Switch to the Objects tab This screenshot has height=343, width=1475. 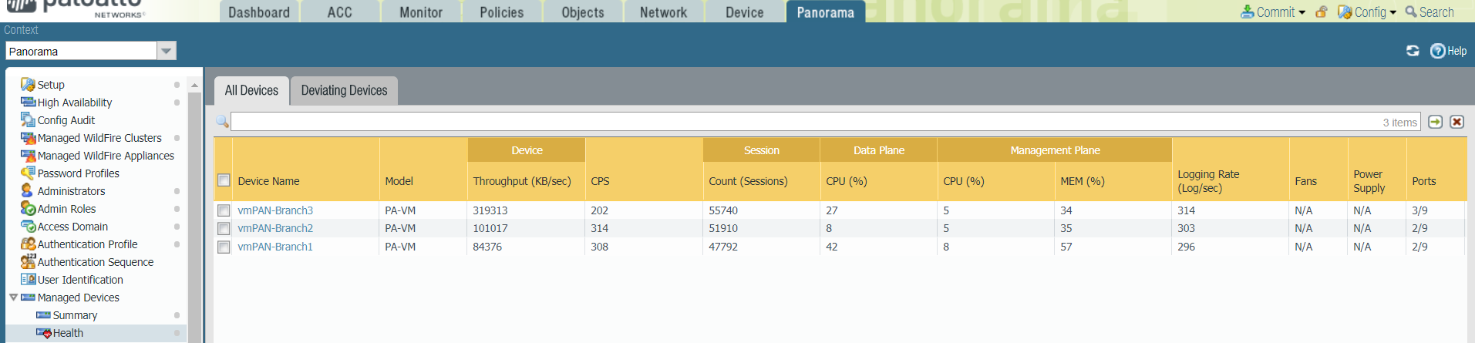coord(583,12)
